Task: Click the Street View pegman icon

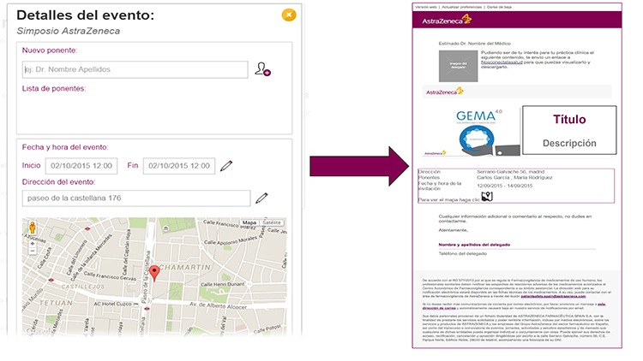Action: [x=33, y=228]
